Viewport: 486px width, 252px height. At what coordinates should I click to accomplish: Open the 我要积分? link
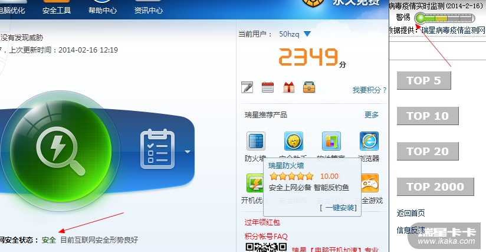point(369,90)
